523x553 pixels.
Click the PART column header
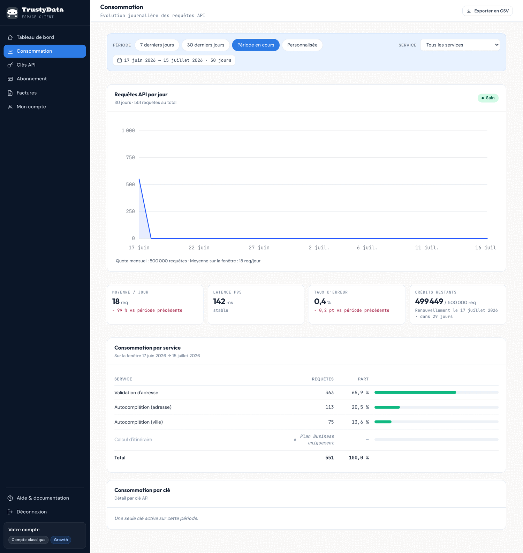363,379
